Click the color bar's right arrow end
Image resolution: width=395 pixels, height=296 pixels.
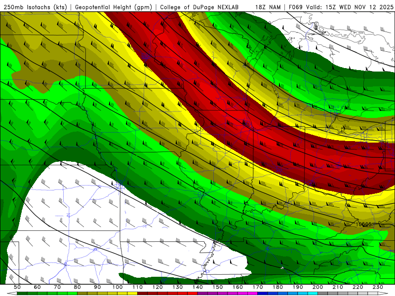(x=383, y=293)
